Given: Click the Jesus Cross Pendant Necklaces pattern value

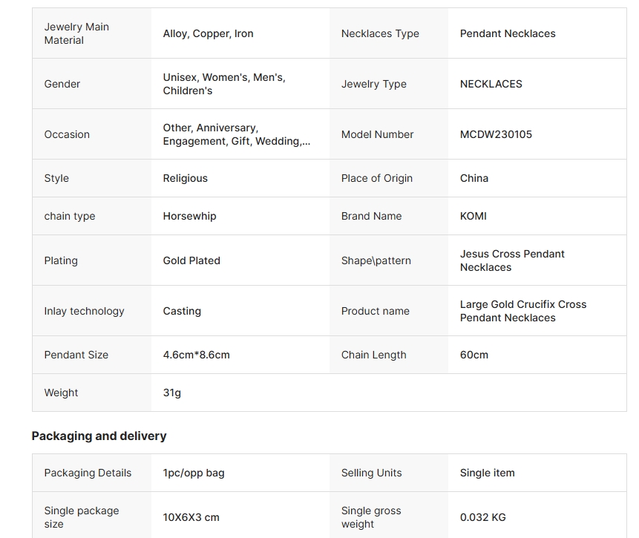Looking at the screenshot, I should click(x=512, y=260).
